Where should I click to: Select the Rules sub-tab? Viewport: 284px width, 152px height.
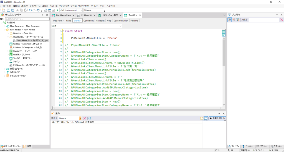tap(69, 20)
